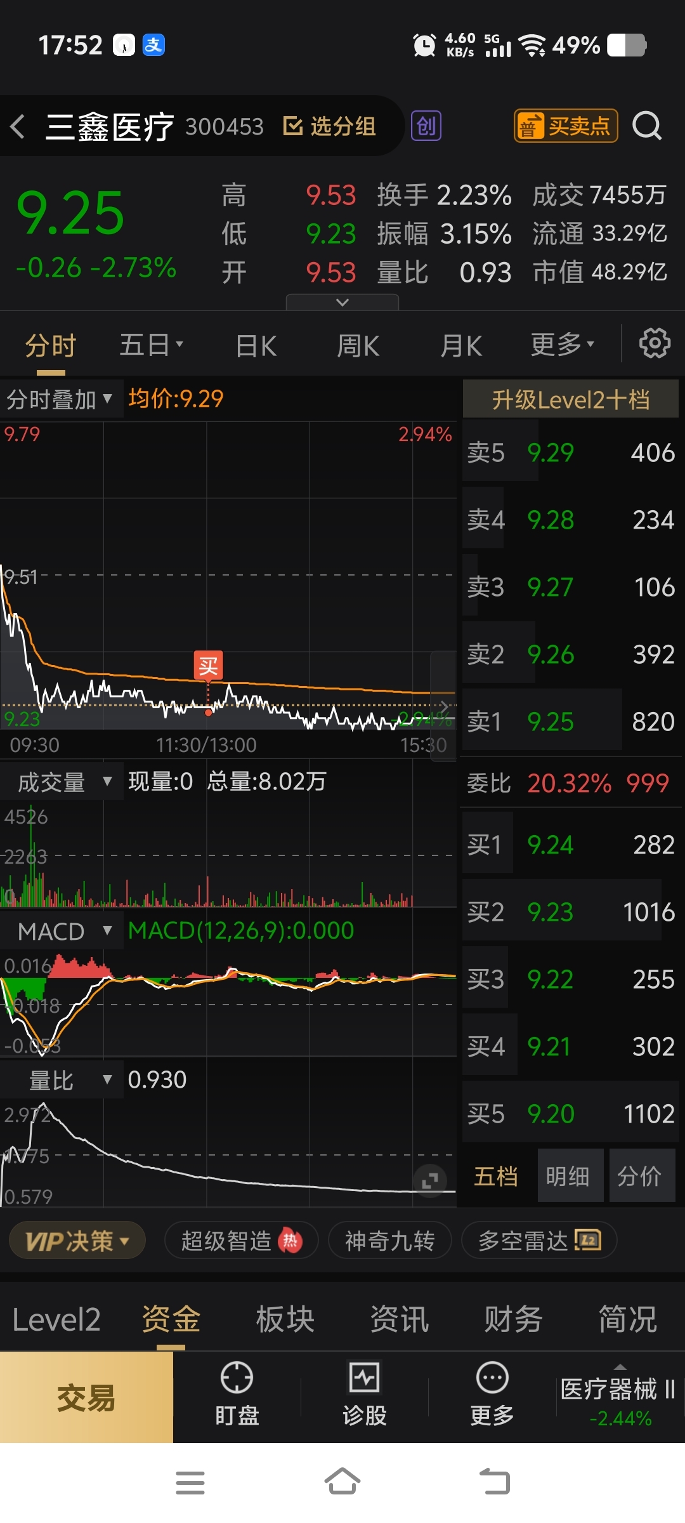Open the 板块 sector tab
Image resolution: width=685 pixels, height=1523 pixels.
(x=285, y=1319)
